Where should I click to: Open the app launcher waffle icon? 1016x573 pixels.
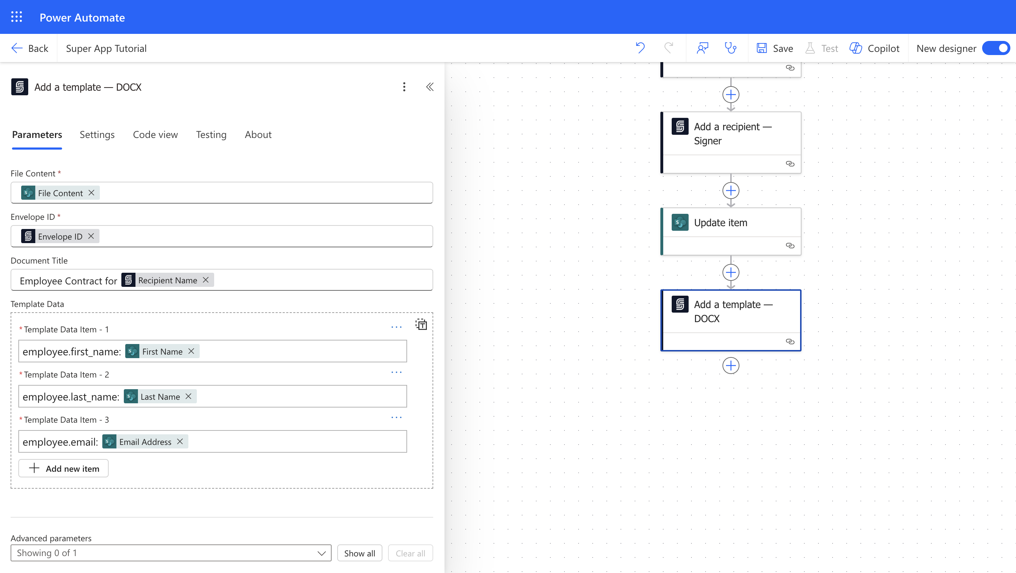[x=17, y=17]
